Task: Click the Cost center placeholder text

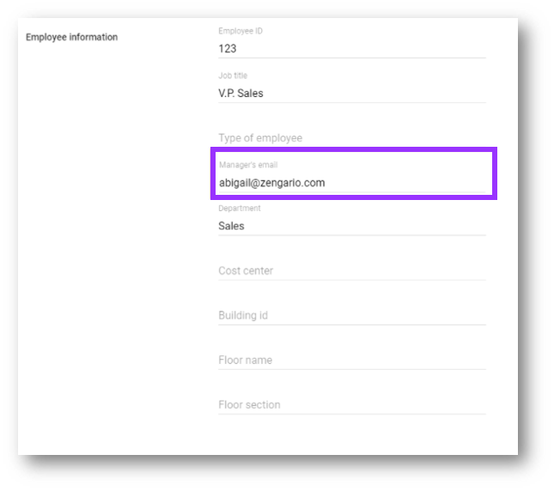Action: [x=246, y=271]
